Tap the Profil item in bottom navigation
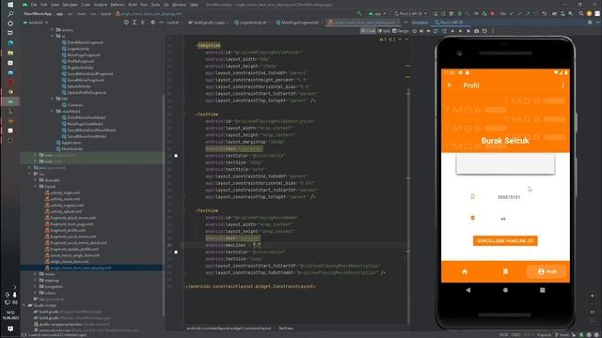The image size is (602, 338). pos(547,271)
